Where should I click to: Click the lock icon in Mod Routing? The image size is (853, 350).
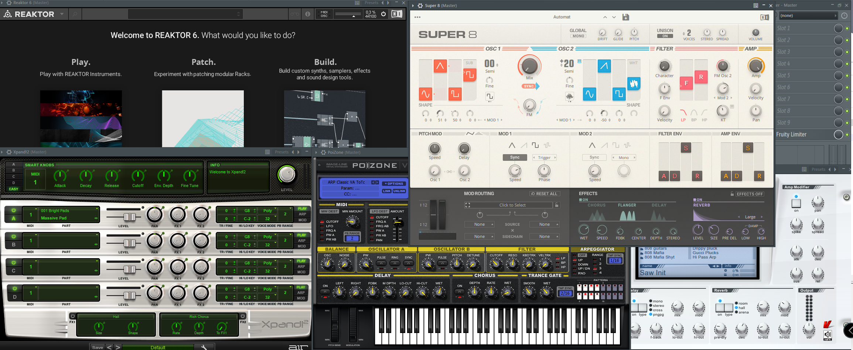pos(557,205)
